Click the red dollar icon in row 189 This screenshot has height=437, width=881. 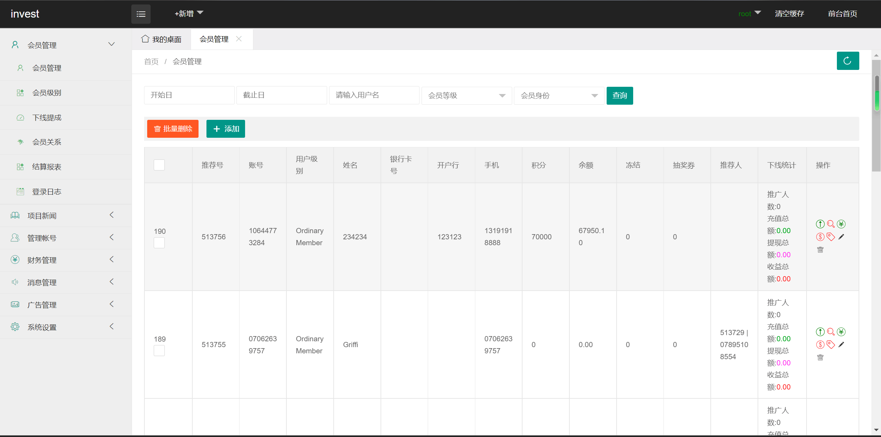[820, 345]
